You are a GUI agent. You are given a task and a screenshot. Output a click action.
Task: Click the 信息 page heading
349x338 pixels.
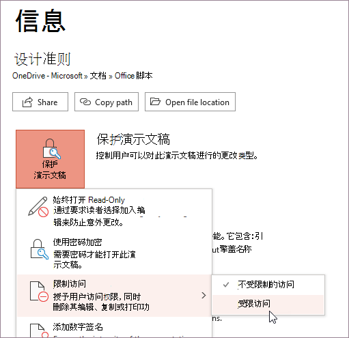40,21
